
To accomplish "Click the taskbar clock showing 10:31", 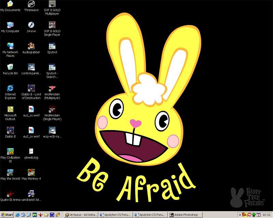I will pos(266,215).
